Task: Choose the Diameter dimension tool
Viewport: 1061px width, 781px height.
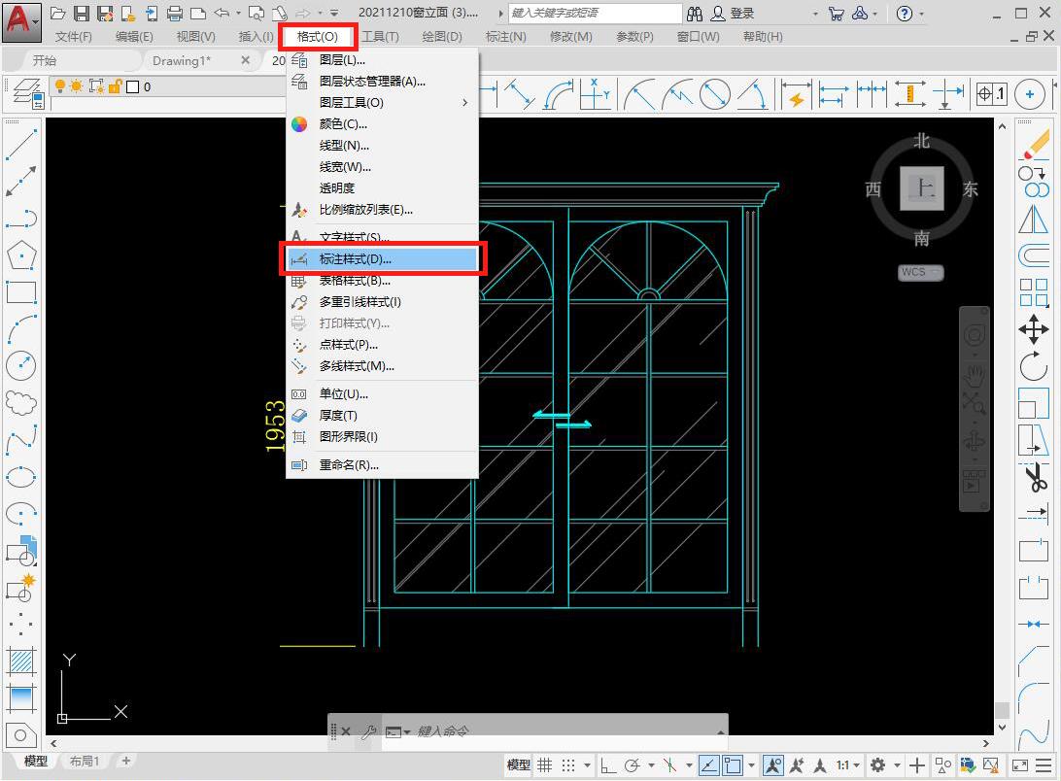Action: pyautogui.click(x=714, y=95)
